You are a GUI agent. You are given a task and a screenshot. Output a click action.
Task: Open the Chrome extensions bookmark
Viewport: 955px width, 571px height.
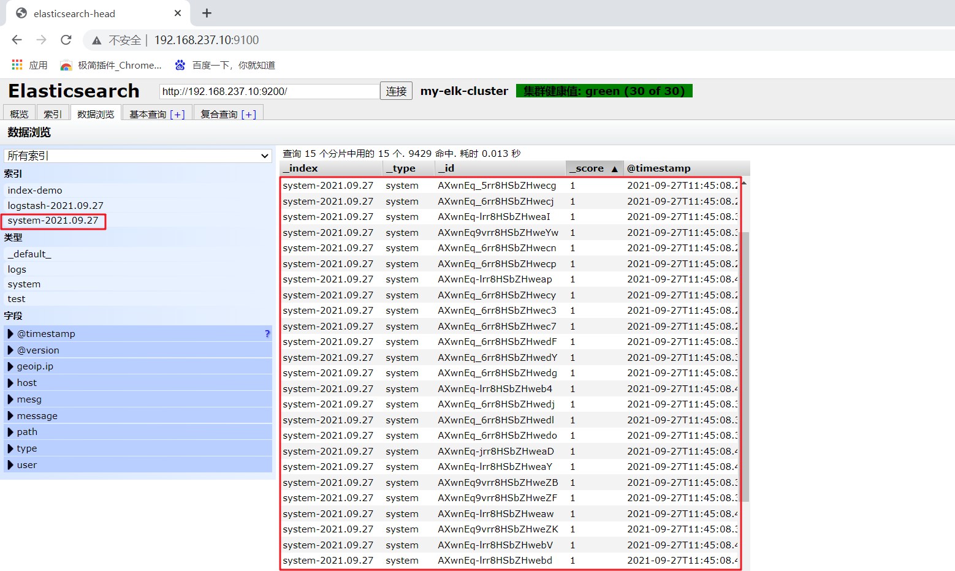(x=111, y=65)
